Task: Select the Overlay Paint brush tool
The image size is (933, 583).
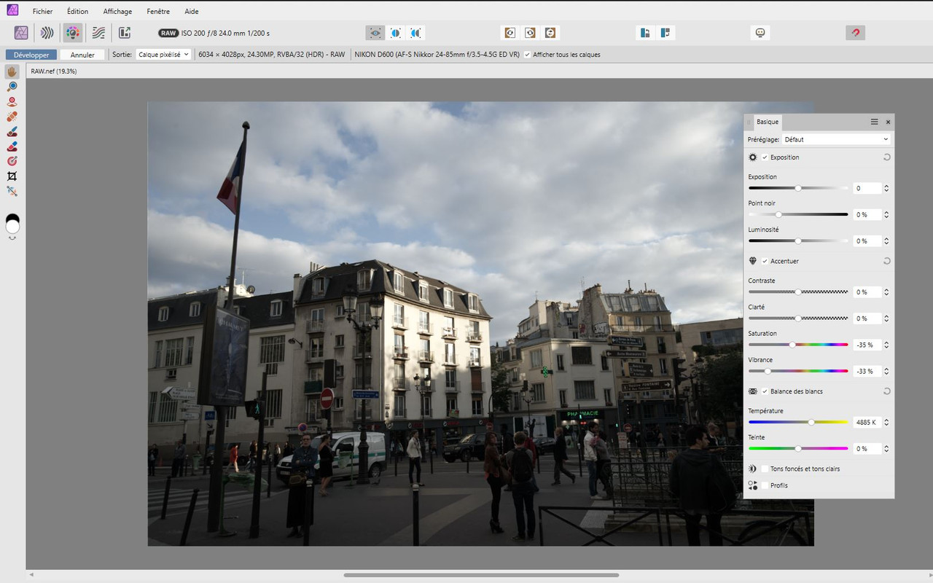Action: click(12, 132)
